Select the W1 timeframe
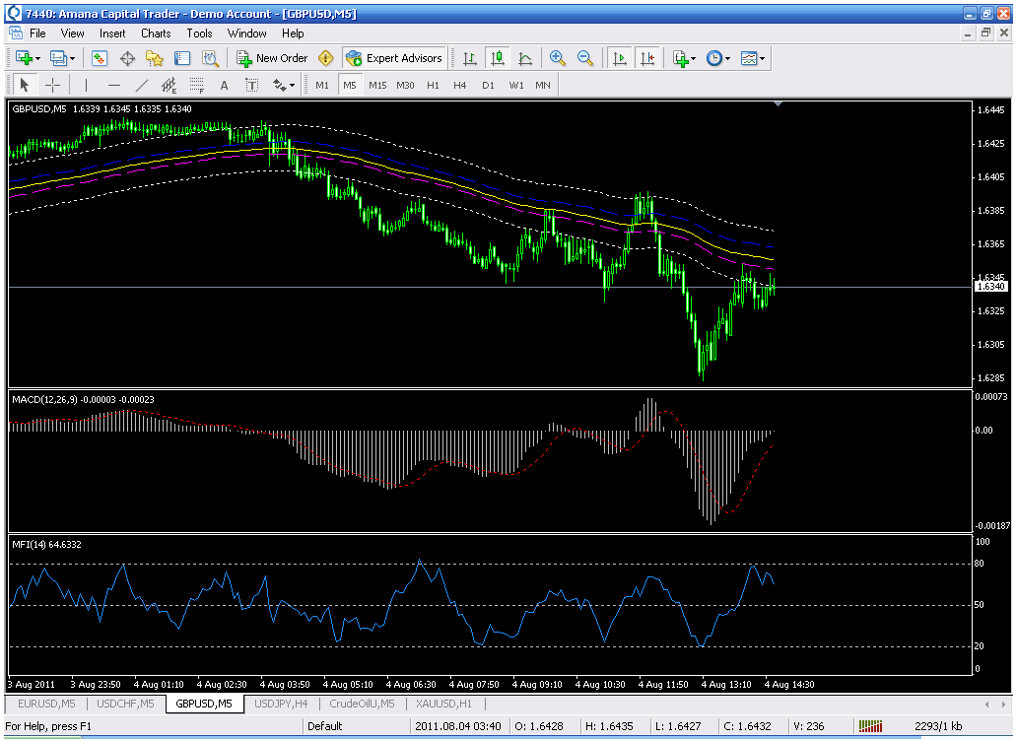This screenshot has width=1017, height=739. click(516, 85)
